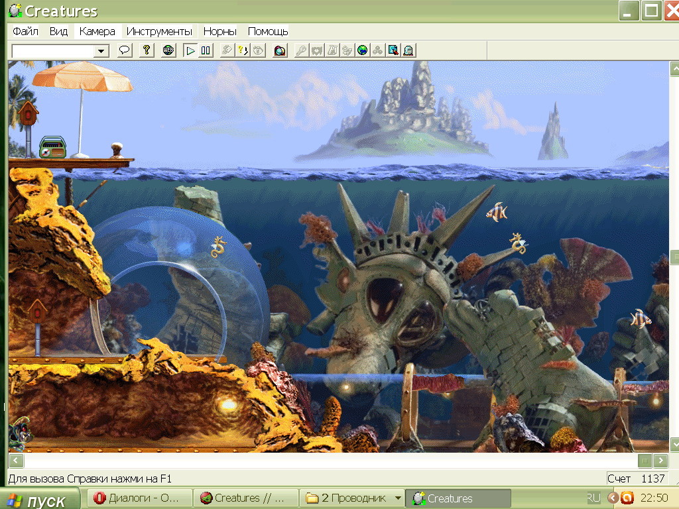
Task: Click the greyed three-circles molecule icon
Action: [x=377, y=50]
